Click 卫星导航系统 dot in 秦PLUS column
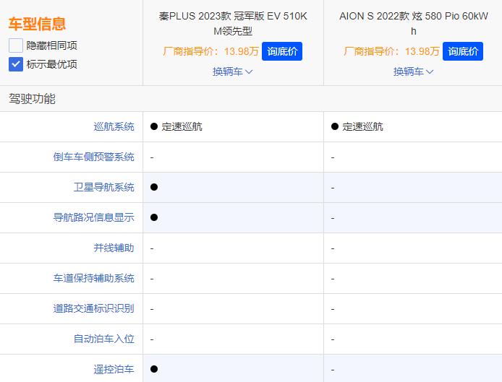 click(x=154, y=187)
